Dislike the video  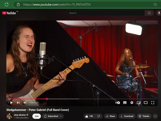(x=99, y=116)
